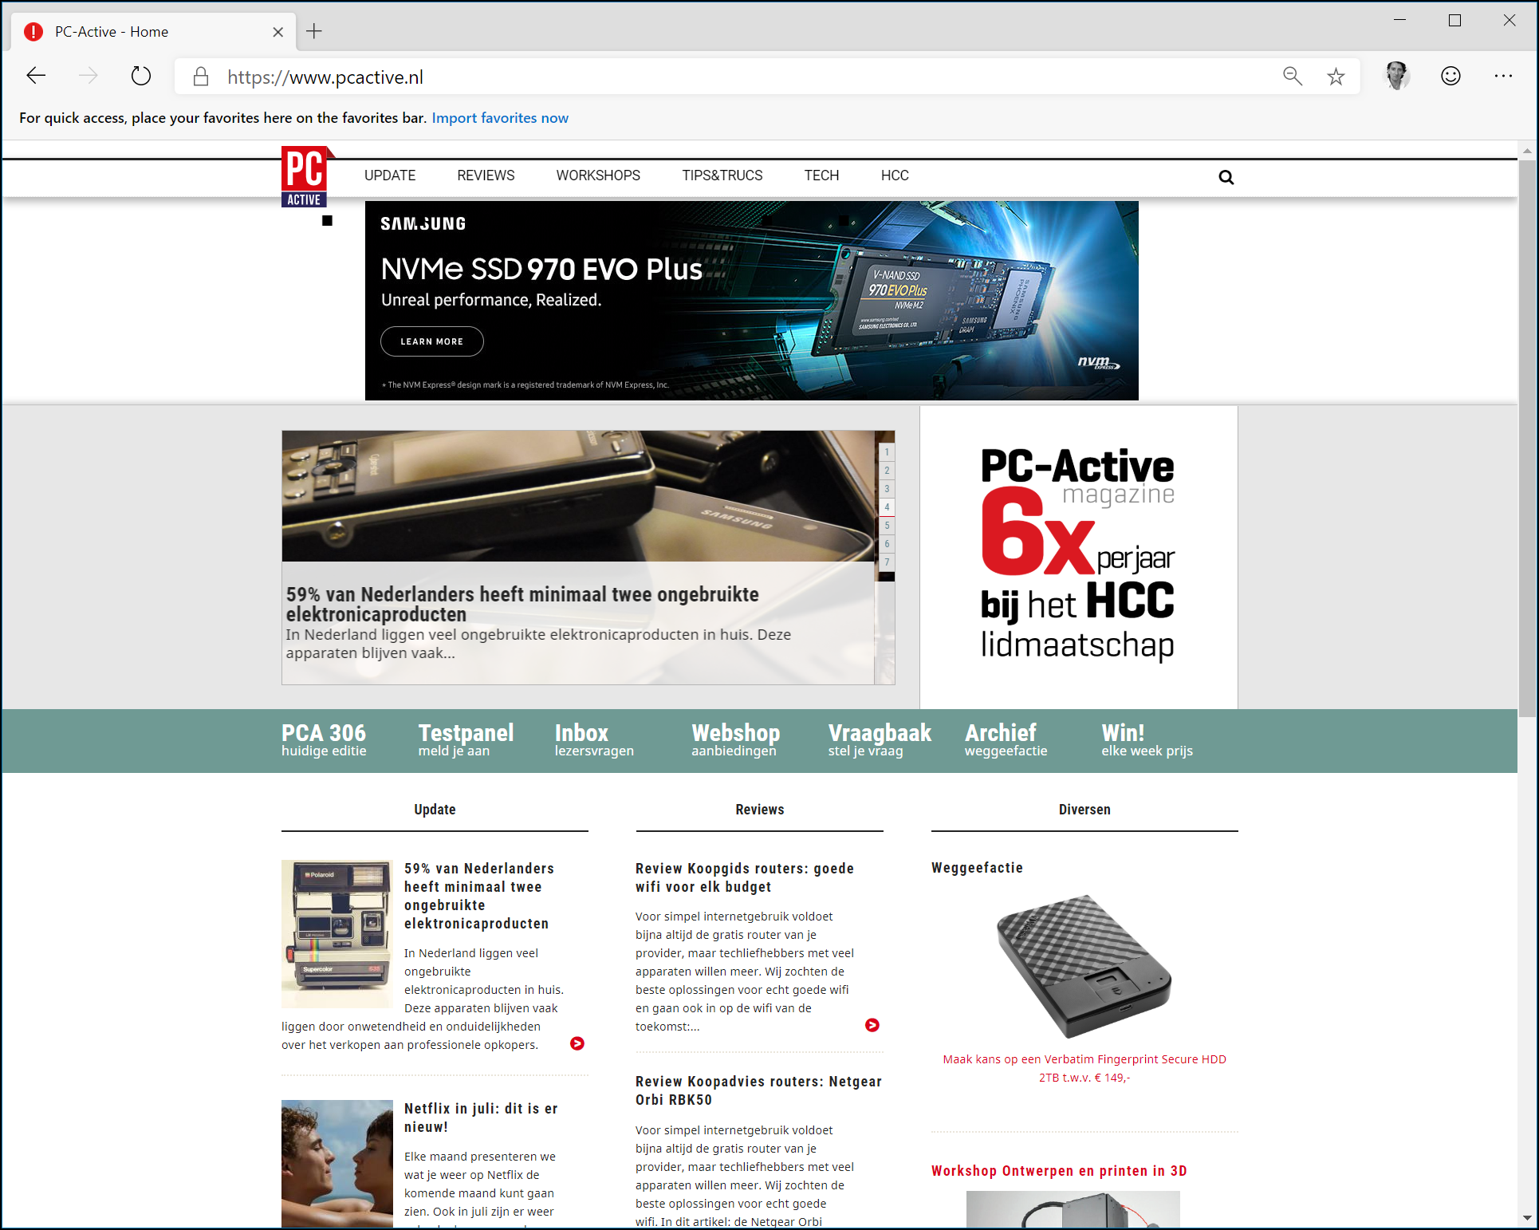
Task: Open Win! elke week prijs
Action: click(x=1147, y=739)
